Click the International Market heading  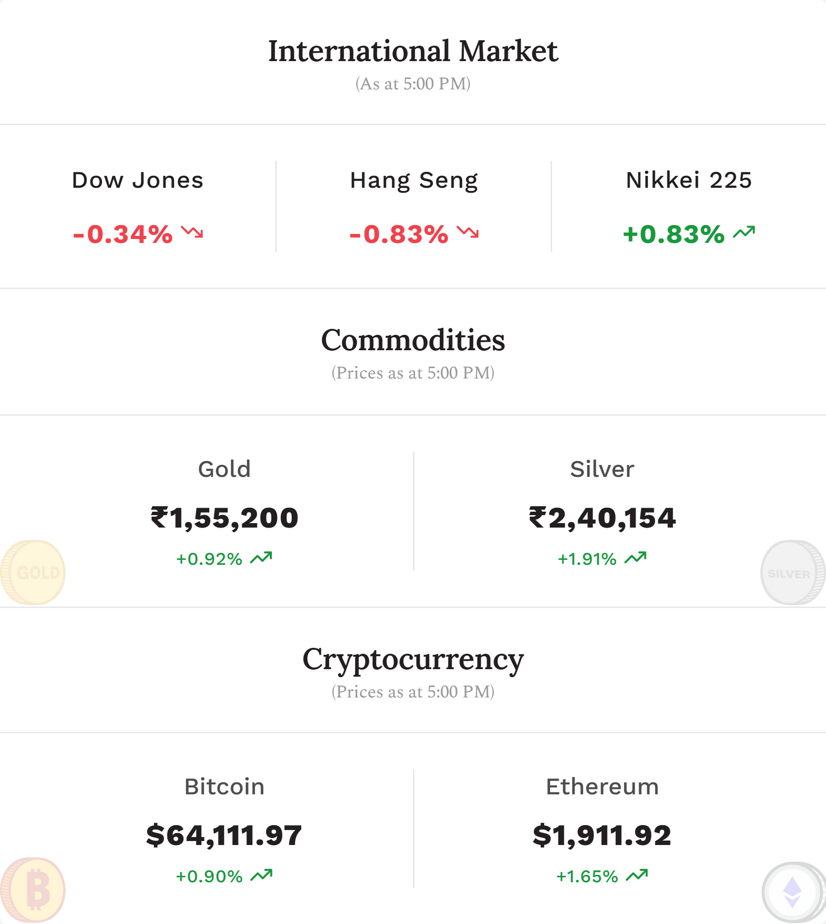413,51
